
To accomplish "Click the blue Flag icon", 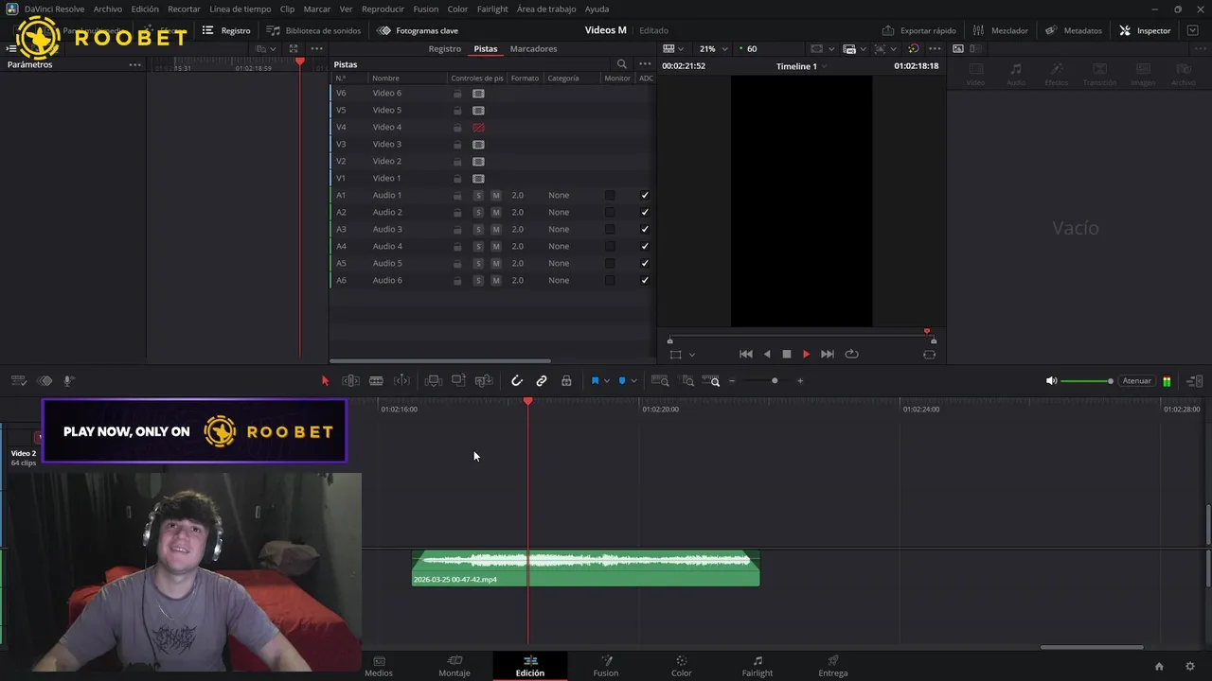I will 595,381.
